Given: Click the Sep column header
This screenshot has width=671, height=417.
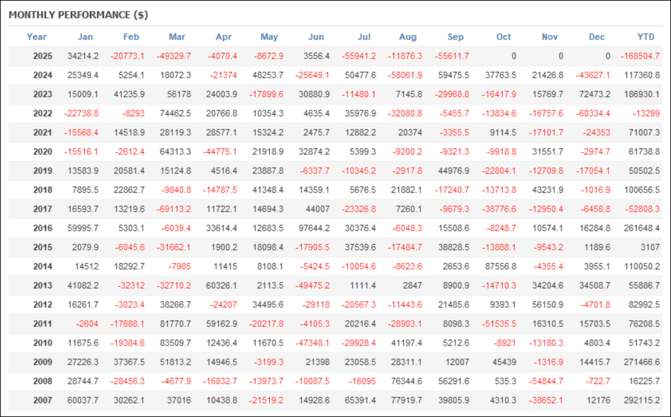Looking at the screenshot, I should (455, 37).
